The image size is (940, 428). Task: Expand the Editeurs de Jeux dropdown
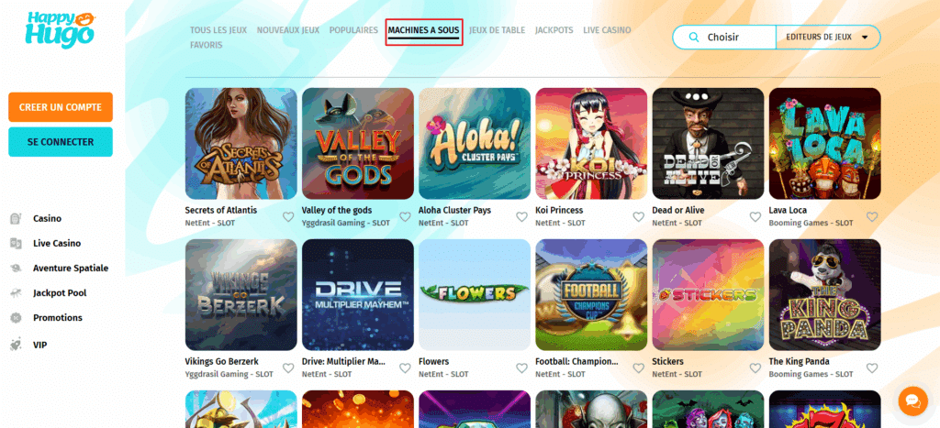pos(828,37)
